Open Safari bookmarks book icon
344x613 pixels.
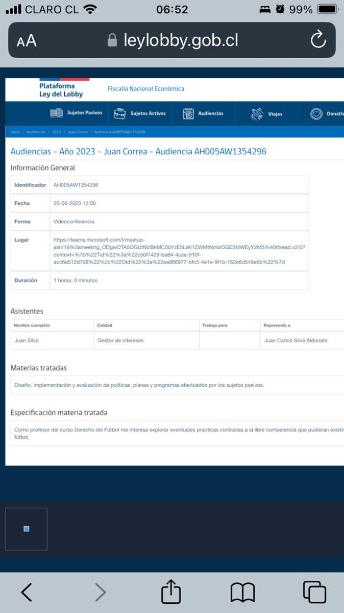[x=242, y=593]
